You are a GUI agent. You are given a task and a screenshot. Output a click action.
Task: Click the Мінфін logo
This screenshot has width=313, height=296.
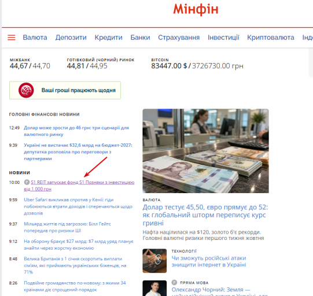pos(196,9)
